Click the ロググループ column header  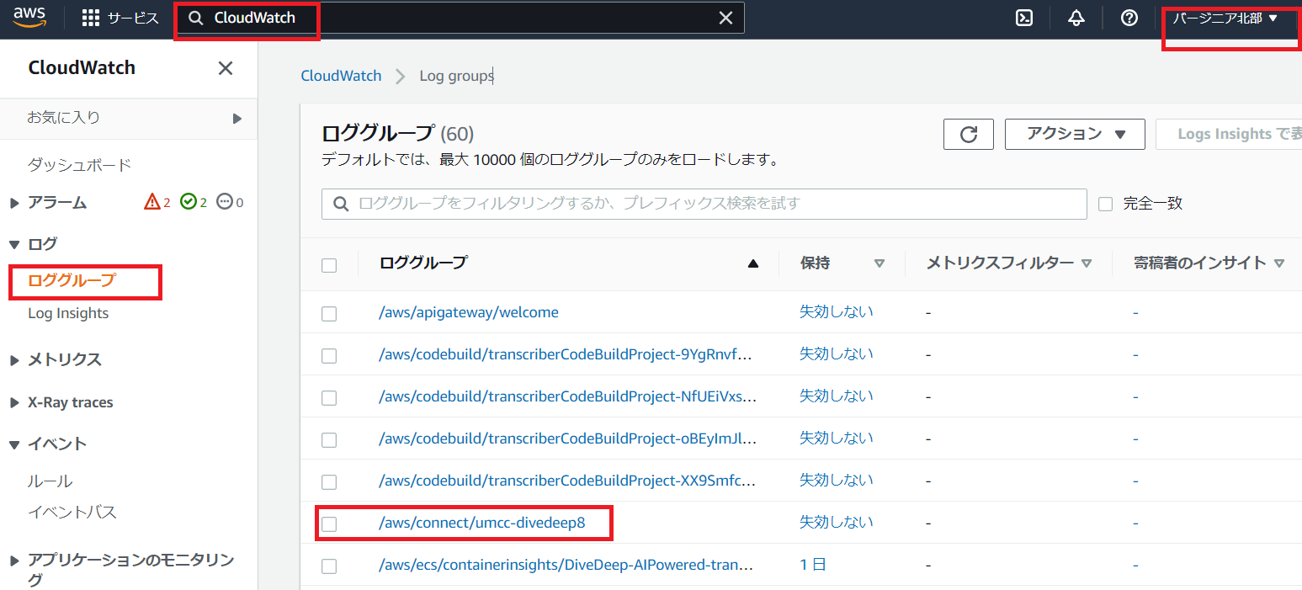[422, 263]
